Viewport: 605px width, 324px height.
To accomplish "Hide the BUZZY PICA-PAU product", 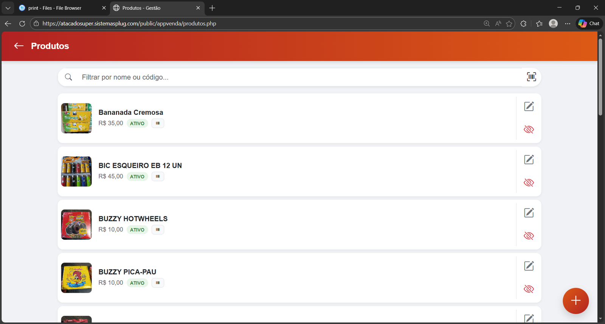I will pos(529,289).
